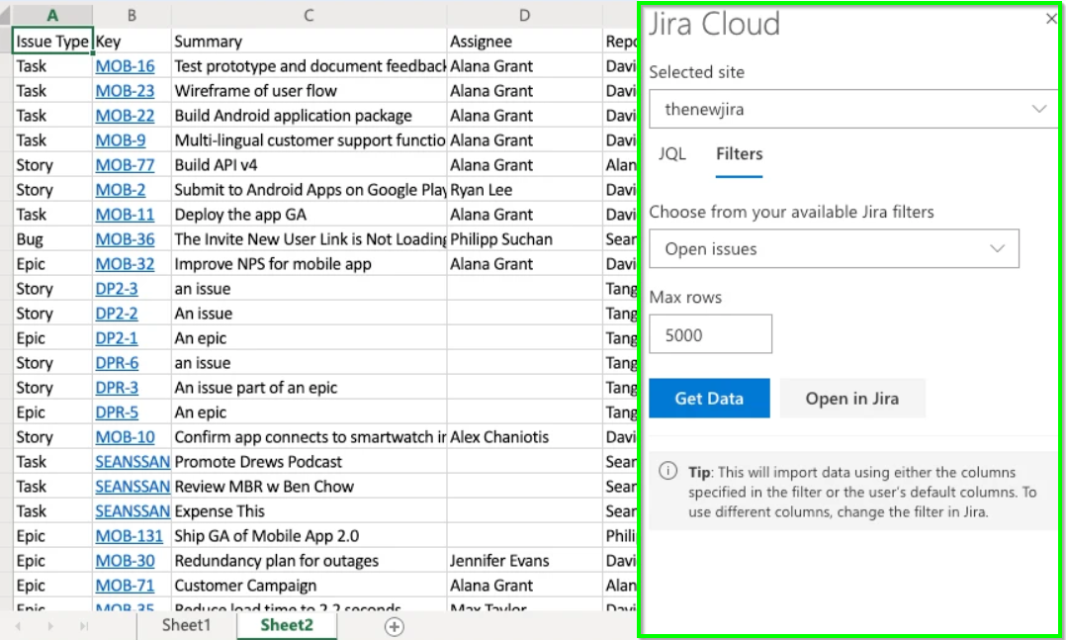The height and width of the screenshot is (640, 1066).
Task: Follow the MOB-71 epic link
Action: click(x=125, y=585)
